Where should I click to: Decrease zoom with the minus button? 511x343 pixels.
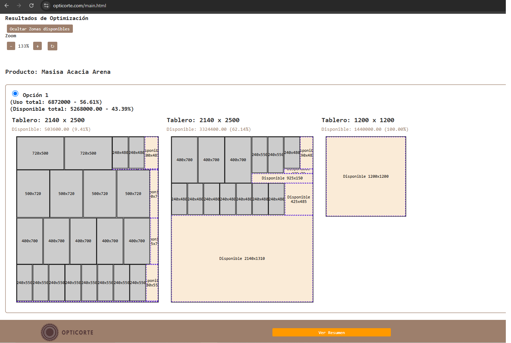pos(11,46)
